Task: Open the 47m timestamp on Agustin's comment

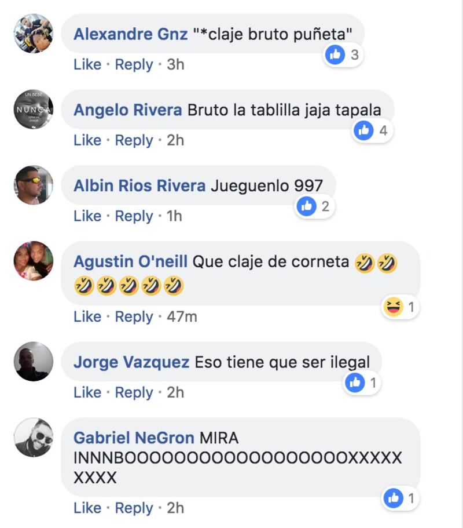Action: (x=182, y=316)
